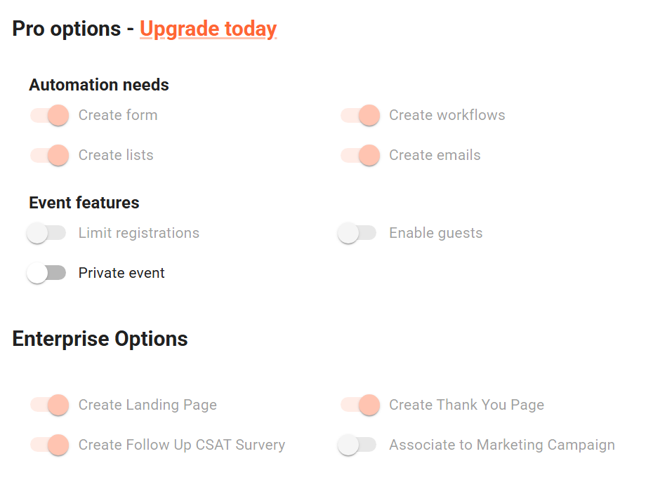Toggle the Create form switch

click(49, 115)
